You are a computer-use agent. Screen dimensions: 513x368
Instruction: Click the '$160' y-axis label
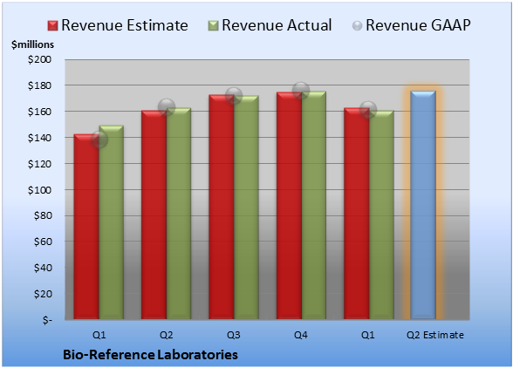tap(39, 112)
